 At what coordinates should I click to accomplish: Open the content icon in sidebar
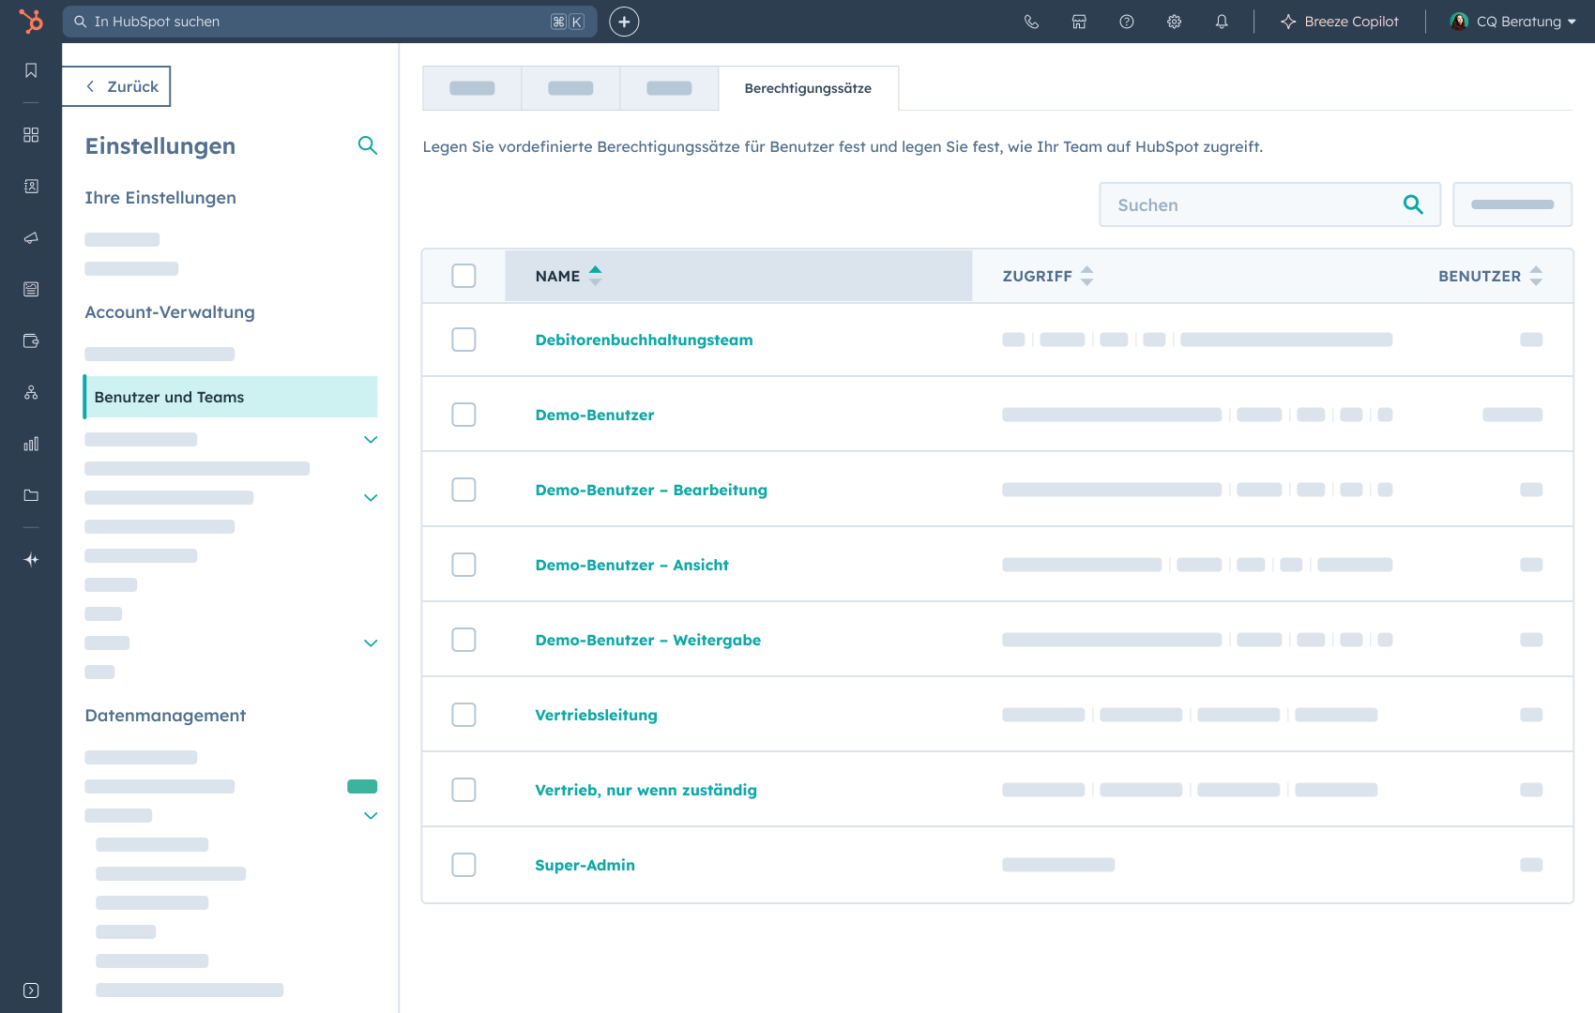click(31, 289)
